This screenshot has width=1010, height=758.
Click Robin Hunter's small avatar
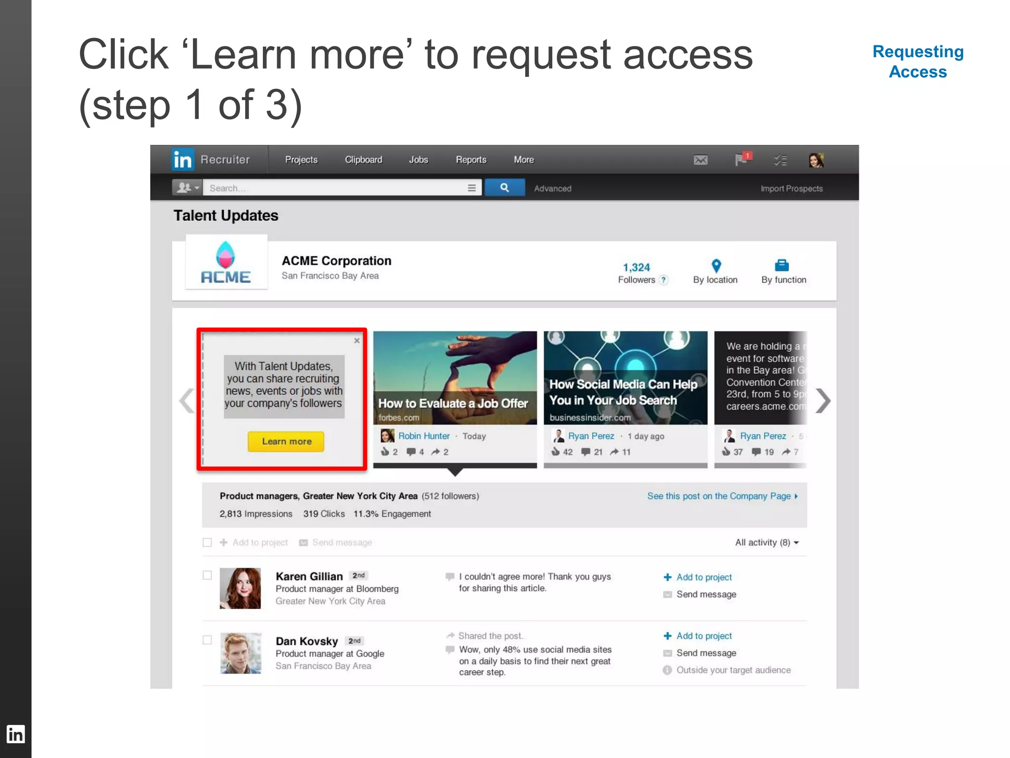coord(387,436)
